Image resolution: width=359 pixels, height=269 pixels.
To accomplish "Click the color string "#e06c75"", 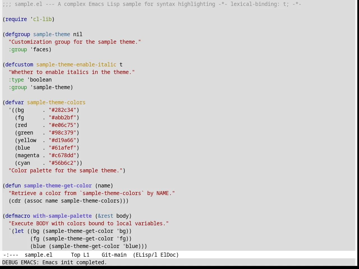I will [x=63, y=125].
